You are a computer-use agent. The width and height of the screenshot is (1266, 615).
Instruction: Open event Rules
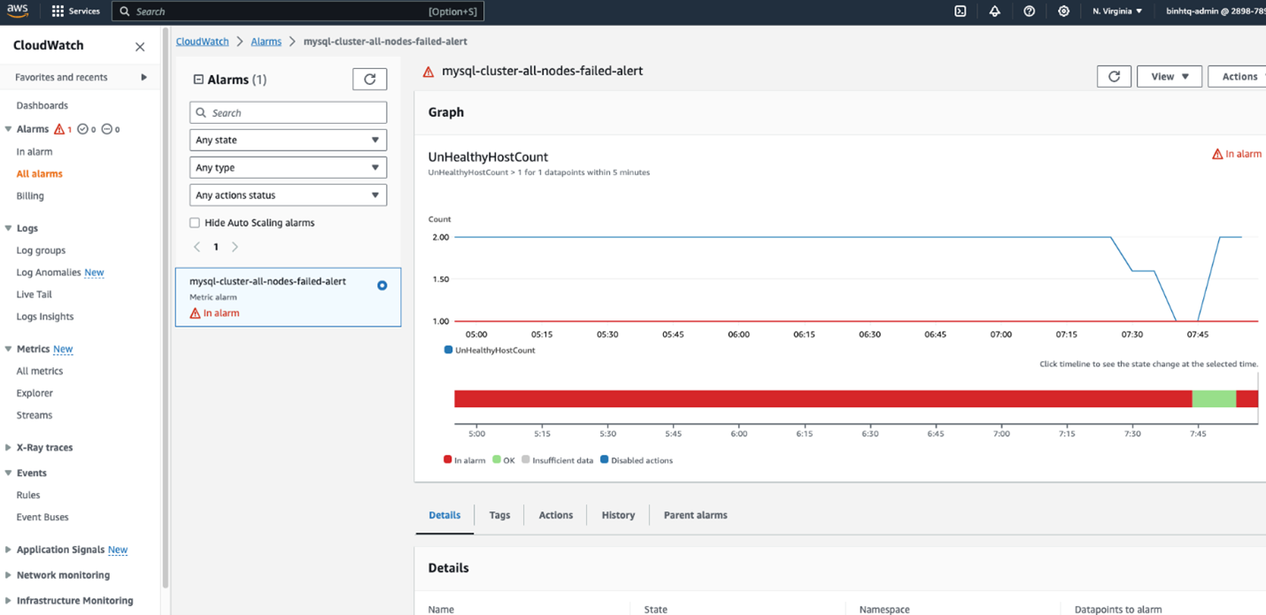(28, 496)
